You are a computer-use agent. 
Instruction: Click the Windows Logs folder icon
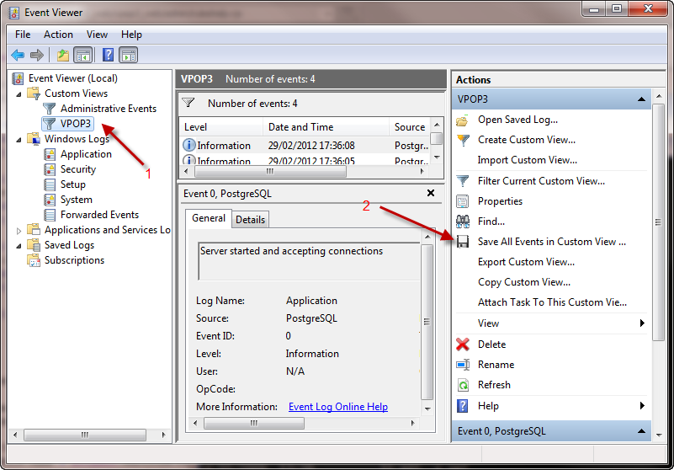click(x=34, y=139)
